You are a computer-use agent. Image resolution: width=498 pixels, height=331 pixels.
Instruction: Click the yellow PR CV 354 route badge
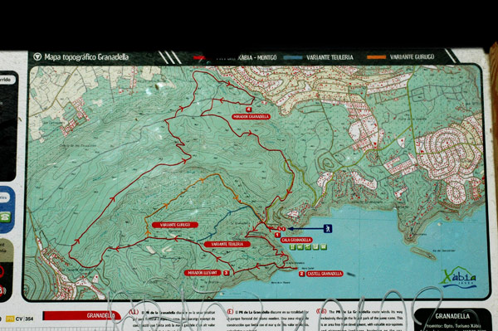click(x=20, y=319)
